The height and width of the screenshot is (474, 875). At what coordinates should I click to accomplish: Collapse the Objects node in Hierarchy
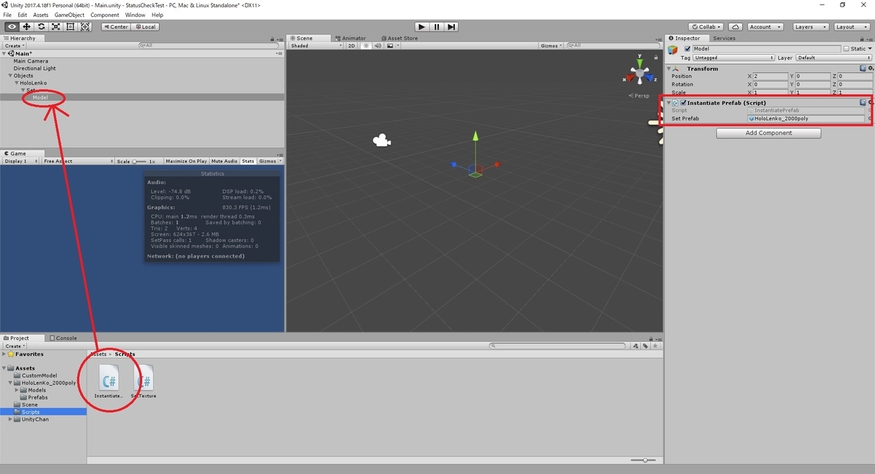[x=10, y=76]
